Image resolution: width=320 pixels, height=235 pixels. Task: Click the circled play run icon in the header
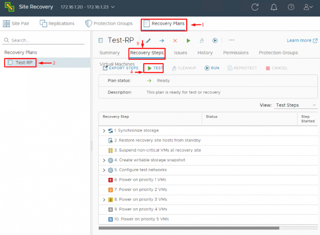point(215,41)
